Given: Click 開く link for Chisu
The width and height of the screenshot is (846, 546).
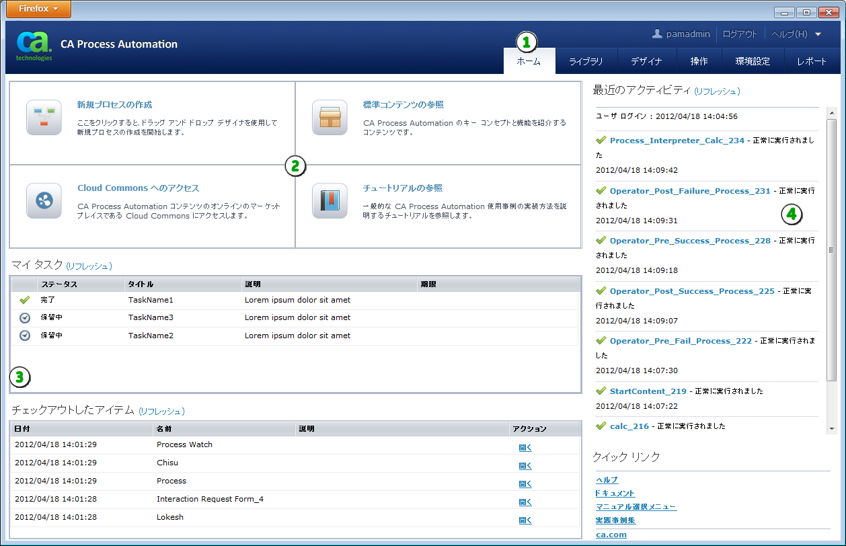Looking at the screenshot, I should pyautogui.click(x=525, y=465).
